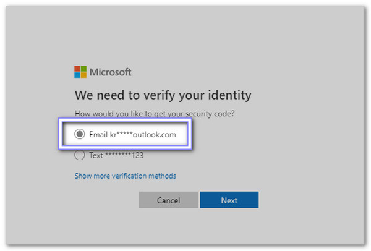Click the Microsoft wordmark text
371x251 pixels.
pos(111,72)
